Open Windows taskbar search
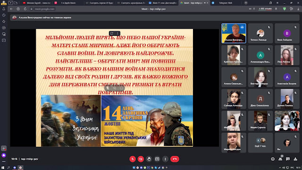 pyautogui.click(x=8, y=168)
